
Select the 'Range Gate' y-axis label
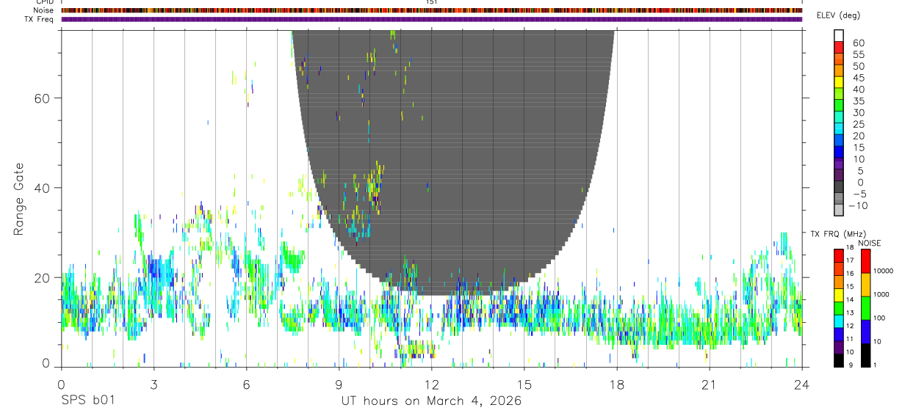(19, 199)
